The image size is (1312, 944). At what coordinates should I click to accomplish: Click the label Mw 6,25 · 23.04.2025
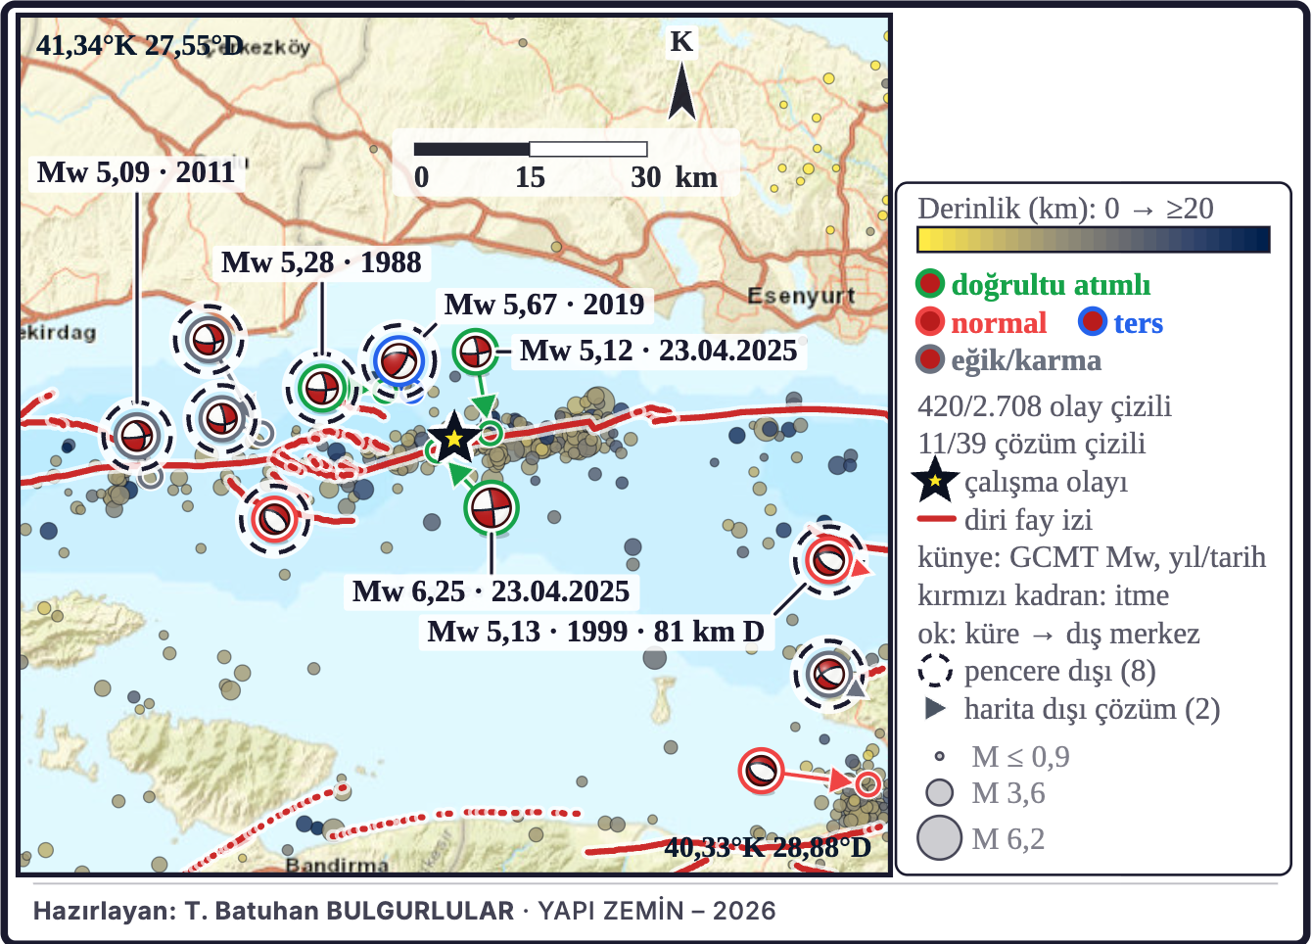(491, 591)
